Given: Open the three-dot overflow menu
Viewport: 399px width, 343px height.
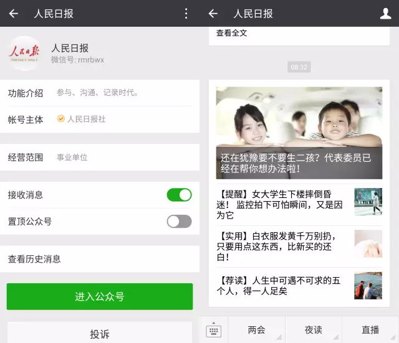Looking at the screenshot, I should (186, 14).
